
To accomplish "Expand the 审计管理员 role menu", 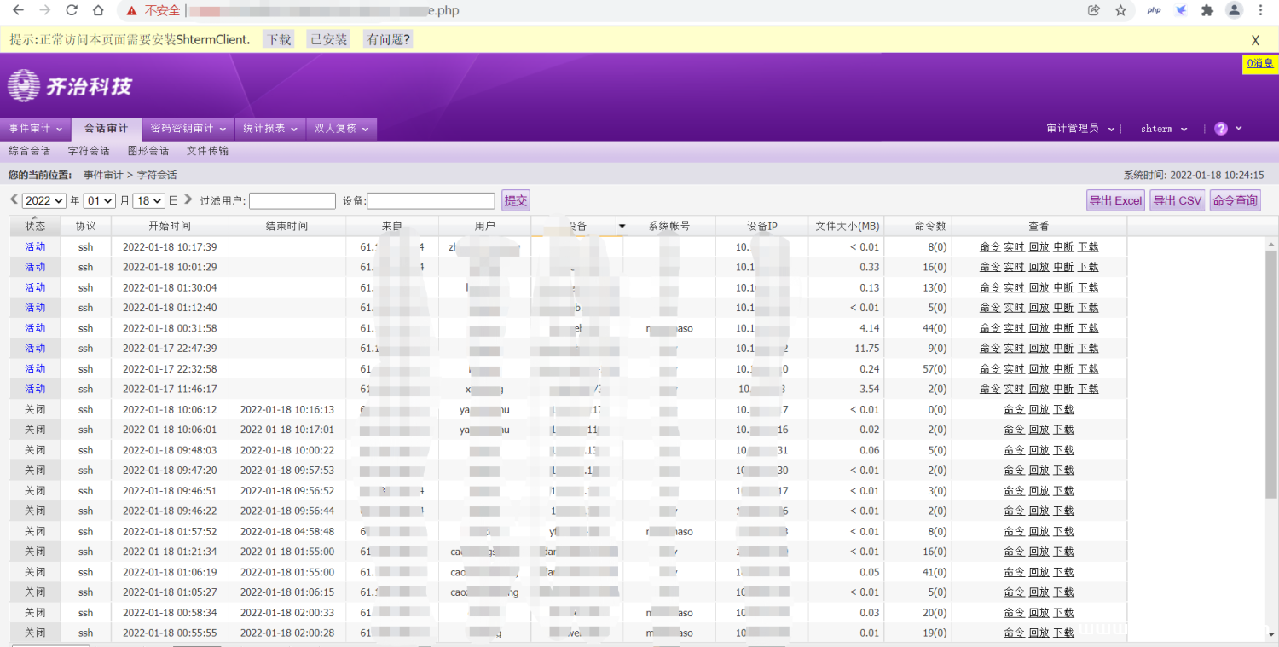I will point(1080,129).
